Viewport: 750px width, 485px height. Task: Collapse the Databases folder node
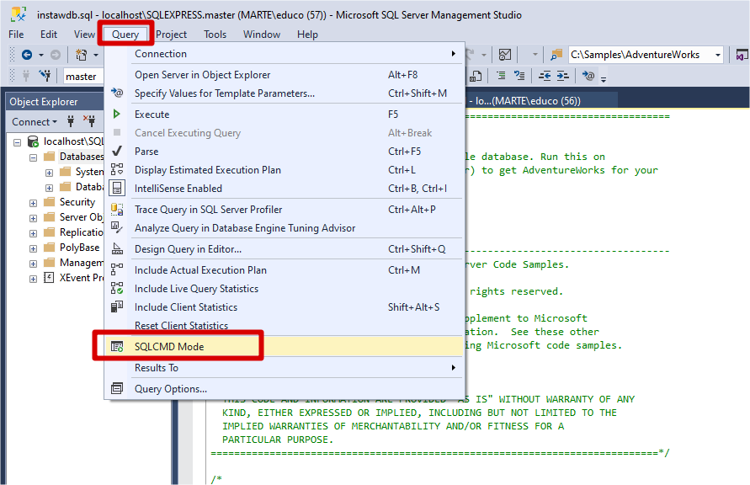pos(33,157)
